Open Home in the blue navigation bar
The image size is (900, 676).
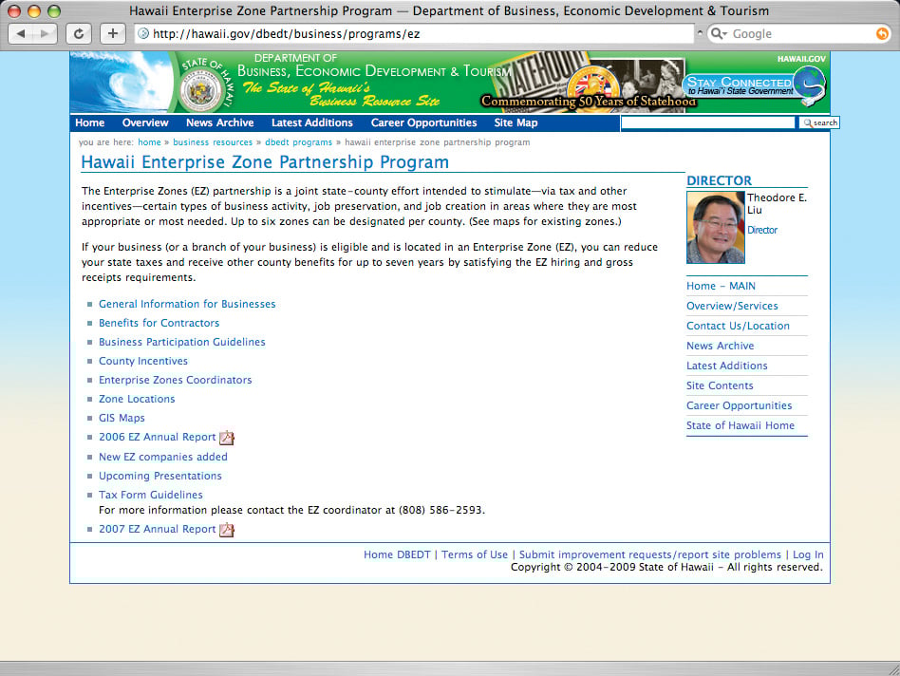coord(90,122)
